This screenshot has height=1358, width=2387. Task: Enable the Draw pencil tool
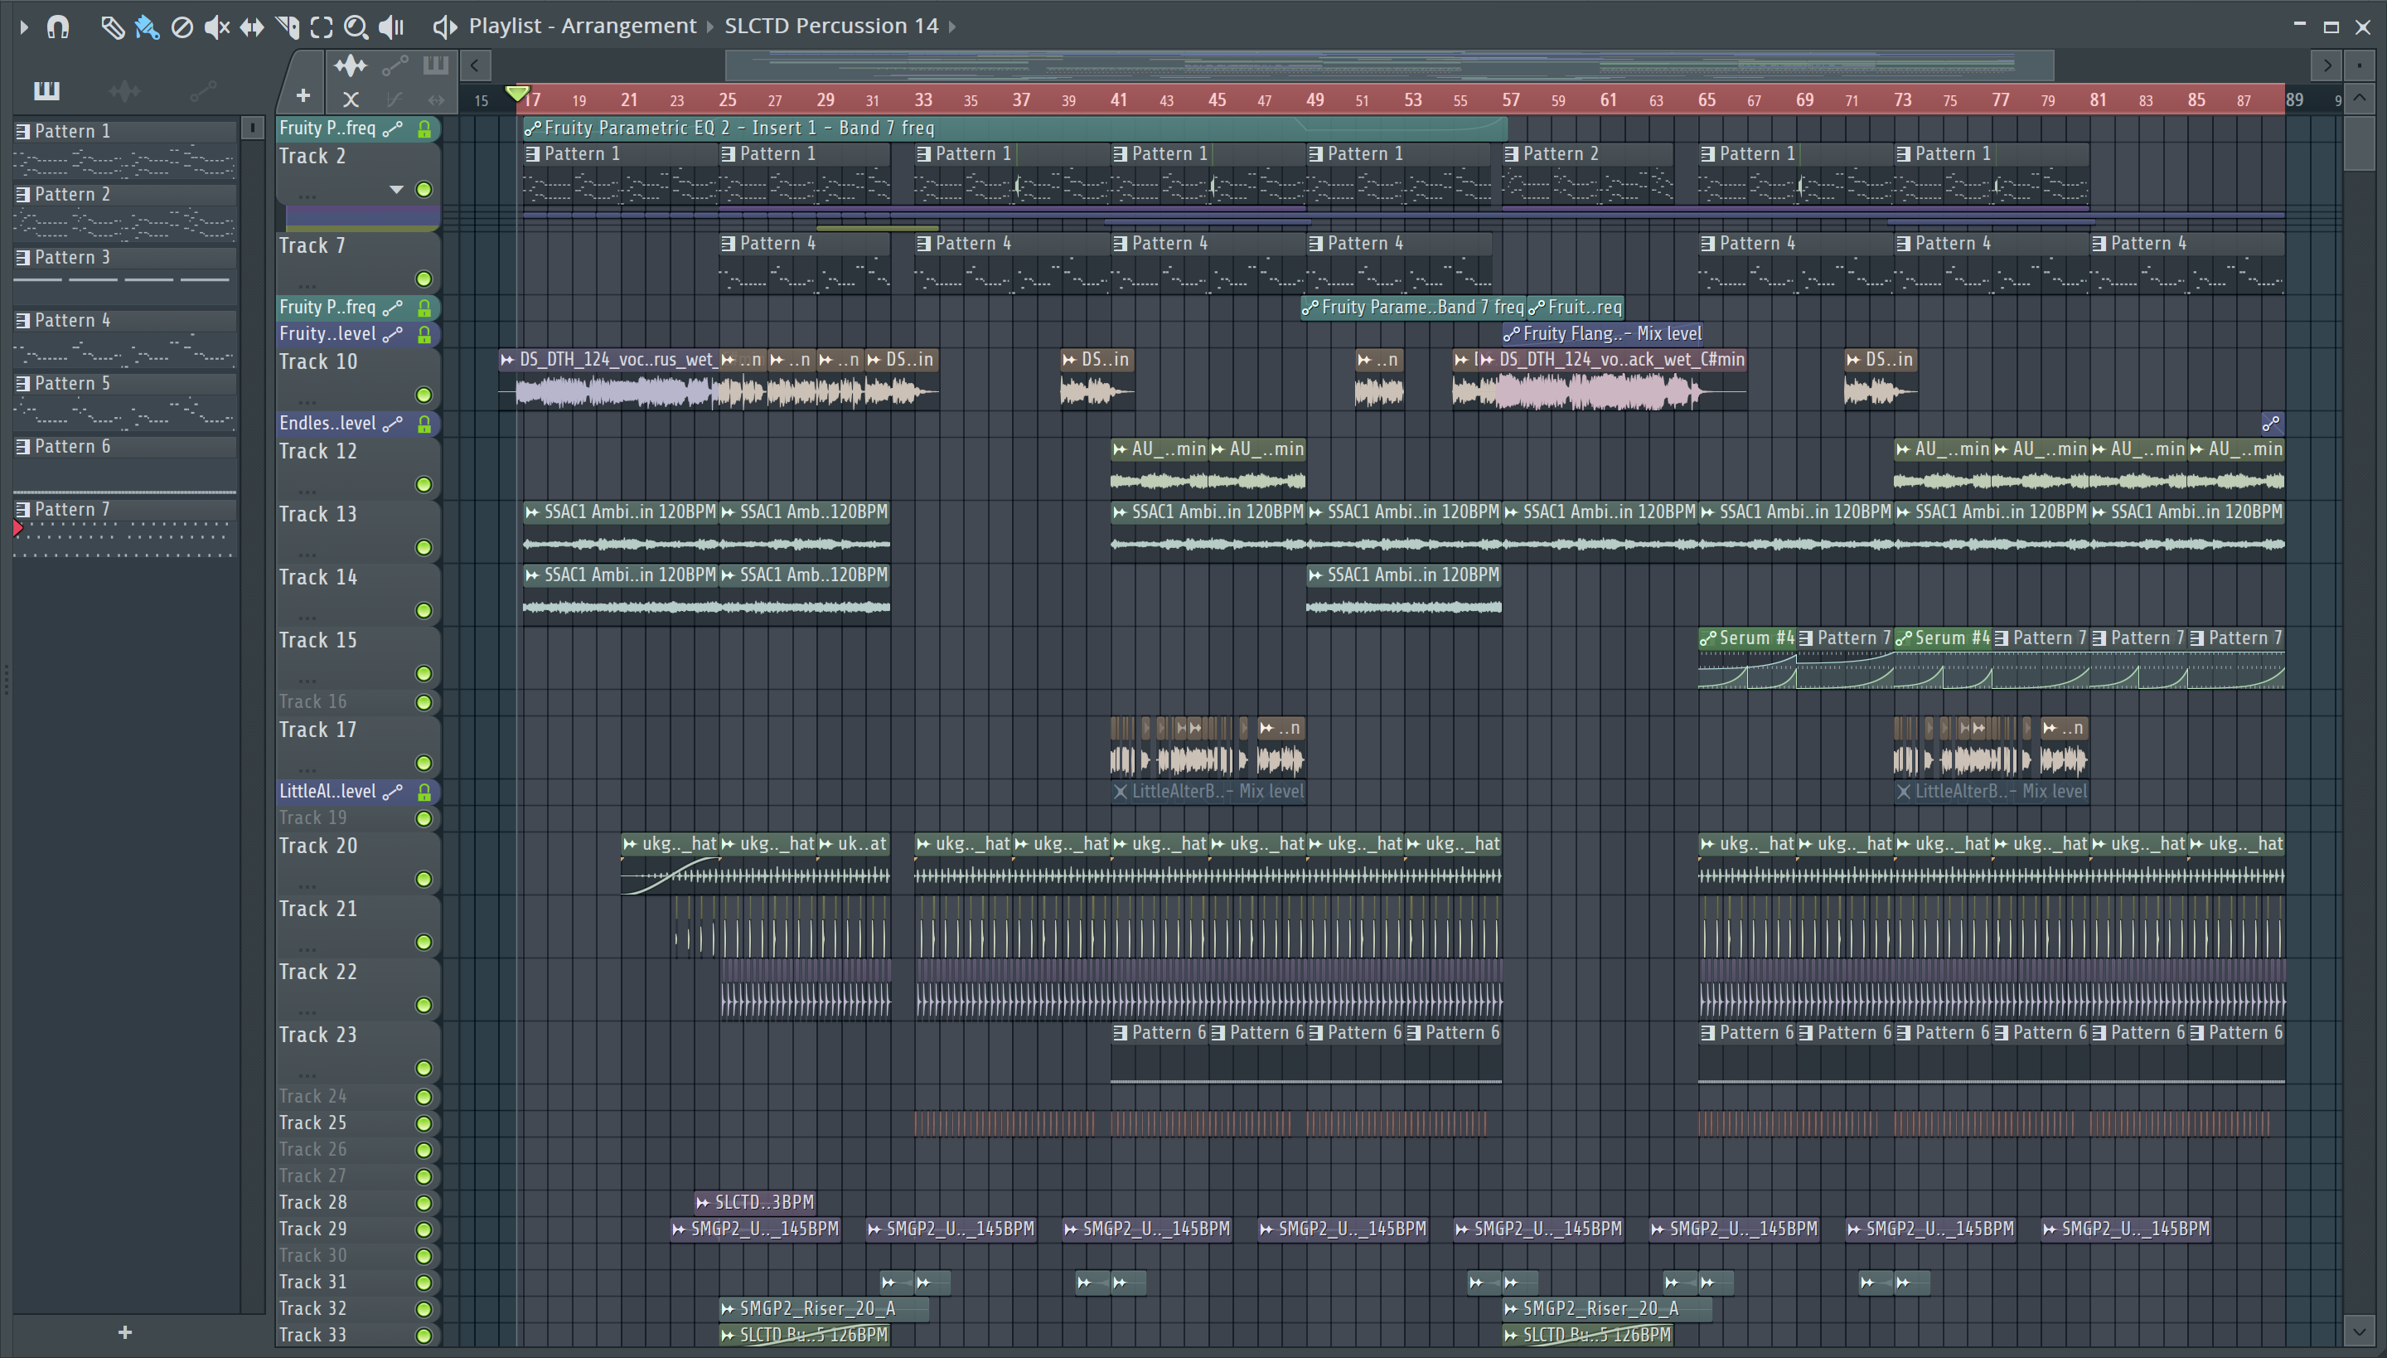pos(112,27)
